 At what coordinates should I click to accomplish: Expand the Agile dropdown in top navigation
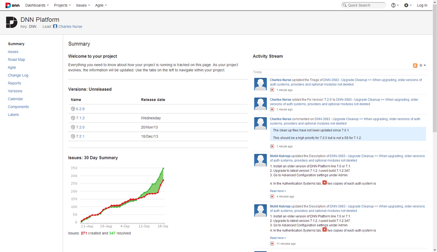[x=101, y=5]
